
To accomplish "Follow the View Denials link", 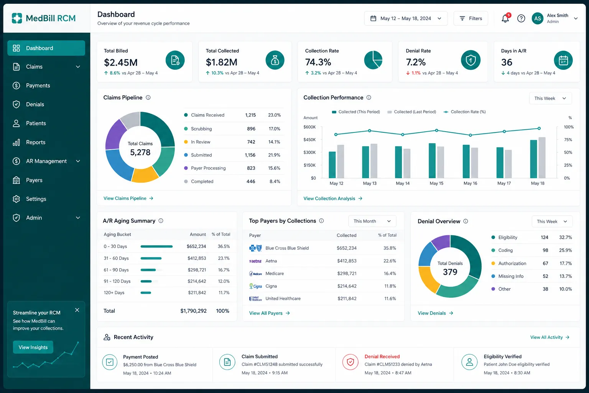I will [436, 313].
